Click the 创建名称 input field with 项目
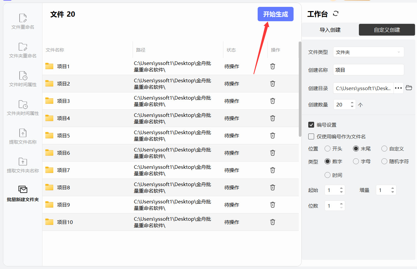 369,70
